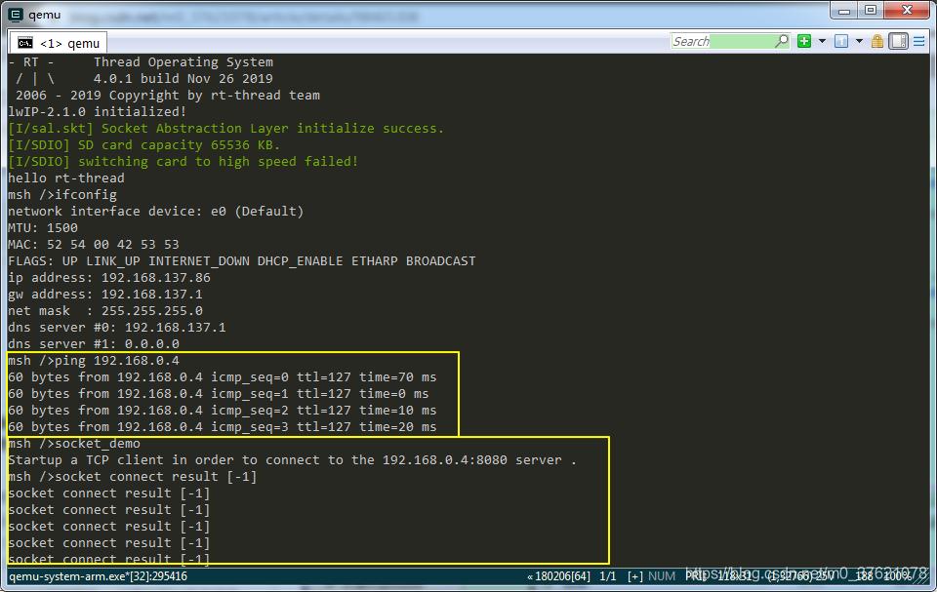Click the 1/1 console count in status bar
This screenshot has height=592, width=937.
(608, 576)
